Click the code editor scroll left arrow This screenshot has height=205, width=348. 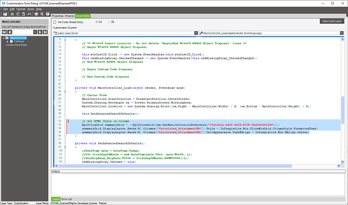[56, 166]
